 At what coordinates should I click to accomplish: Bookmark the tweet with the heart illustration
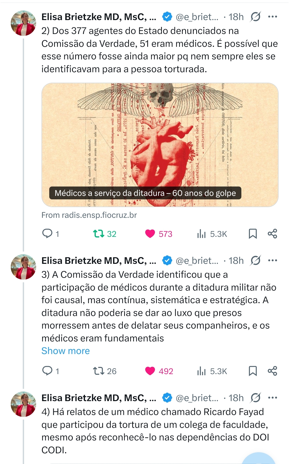[253, 234]
